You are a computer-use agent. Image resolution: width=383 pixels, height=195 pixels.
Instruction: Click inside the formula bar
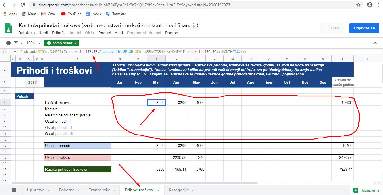(x=170, y=51)
